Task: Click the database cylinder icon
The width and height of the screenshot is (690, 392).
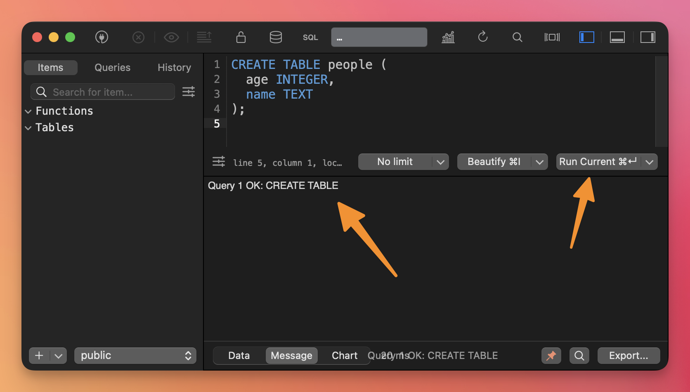Action: (276, 38)
